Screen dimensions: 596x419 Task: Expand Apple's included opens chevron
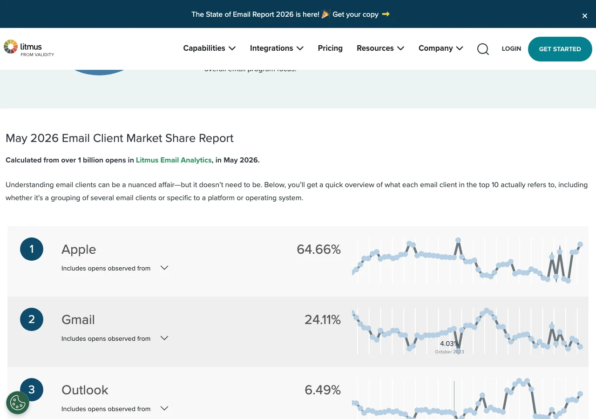click(164, 268)
